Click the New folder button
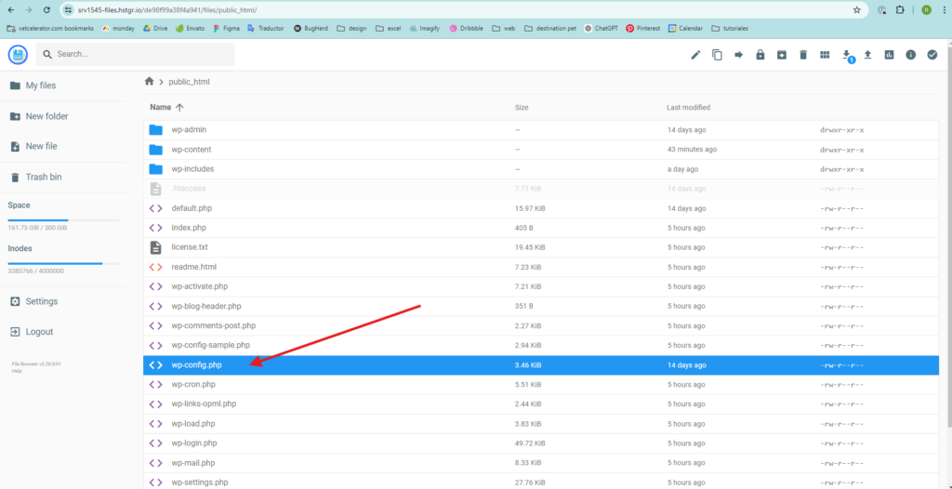Viewport: 952px width, 489px height. pyautogui.click(x=46, y=116)
